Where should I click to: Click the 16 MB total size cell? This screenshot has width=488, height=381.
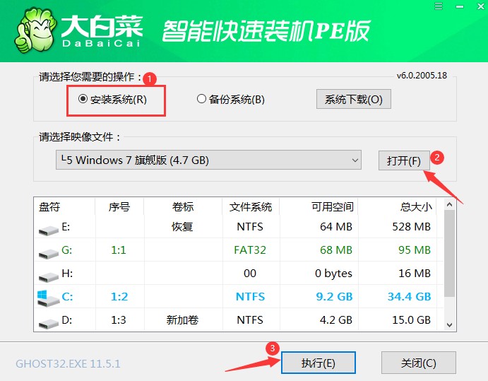[415, 274]
